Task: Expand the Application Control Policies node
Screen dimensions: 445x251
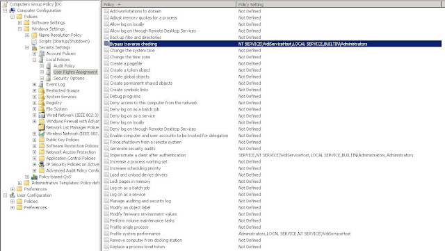Action: [34, 159]
